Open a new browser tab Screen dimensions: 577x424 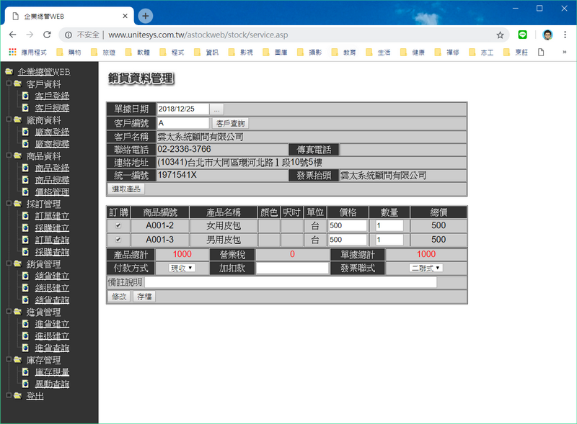[x=146, y=16]
